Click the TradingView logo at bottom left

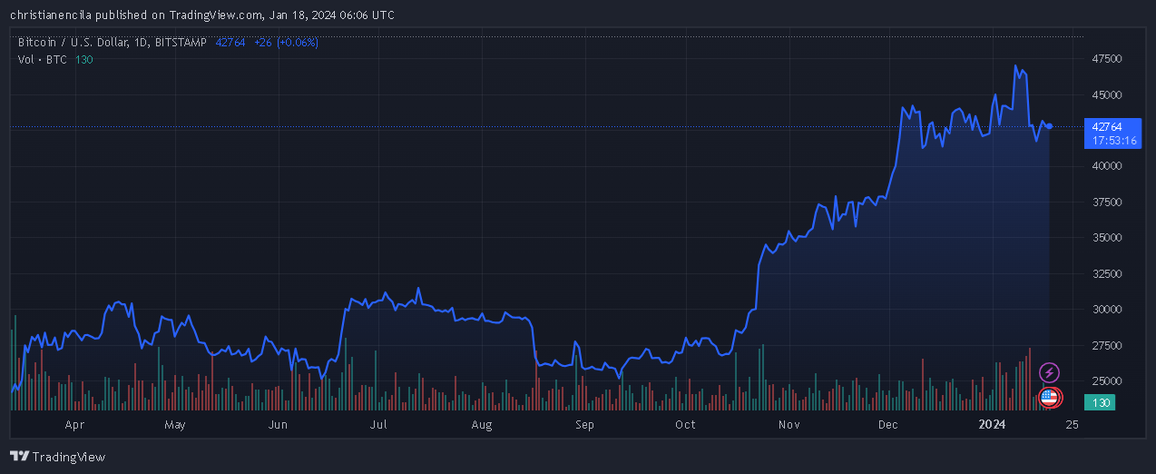(57, 457)
